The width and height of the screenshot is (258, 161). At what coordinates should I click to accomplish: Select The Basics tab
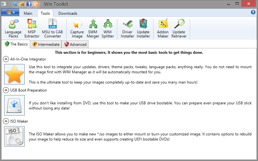coord(16,44)
